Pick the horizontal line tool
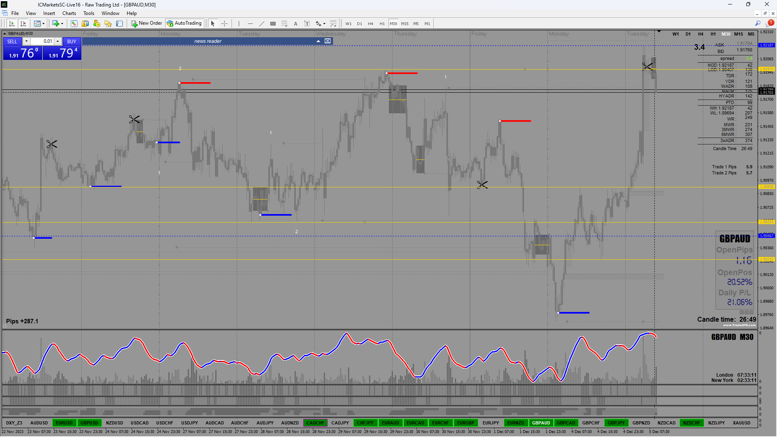777x437 pixels. [x=251, y=23]
